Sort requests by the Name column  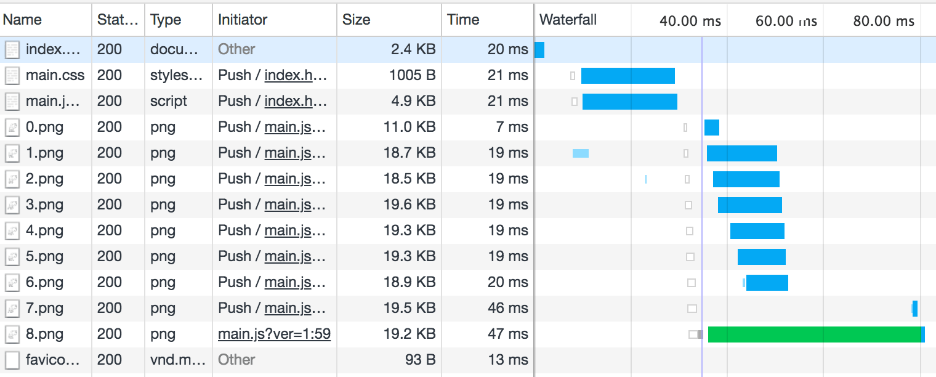(22, 20)
